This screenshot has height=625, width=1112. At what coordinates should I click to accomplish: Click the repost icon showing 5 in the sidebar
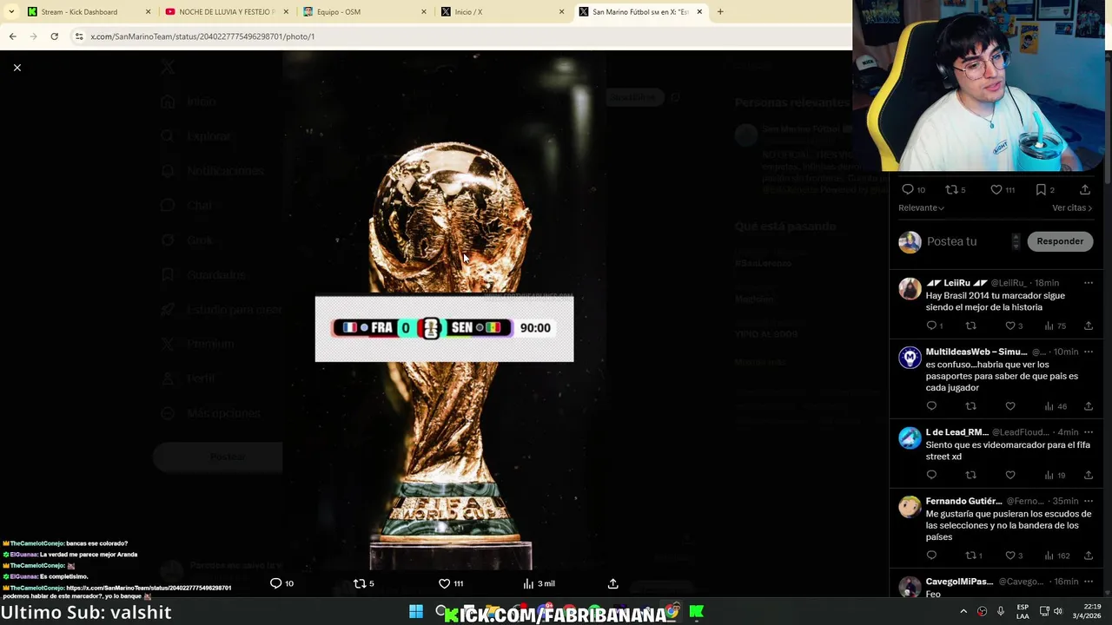pyautogui.click(x=951, y=189)
